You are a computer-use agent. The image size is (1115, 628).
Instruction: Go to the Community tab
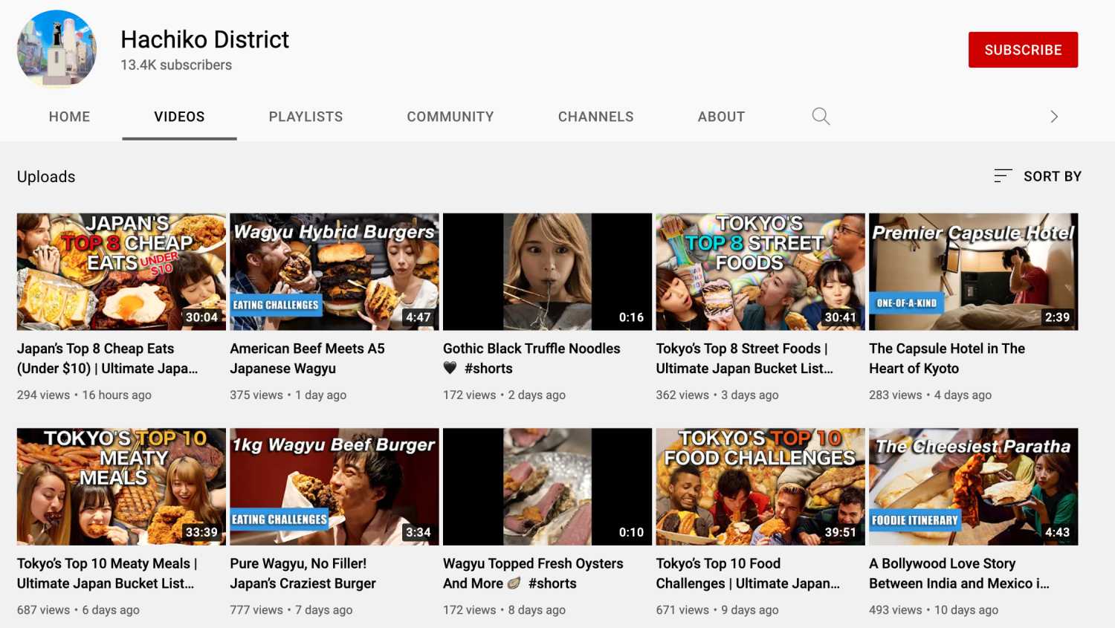pyautogui.click(x=450, y=117)
